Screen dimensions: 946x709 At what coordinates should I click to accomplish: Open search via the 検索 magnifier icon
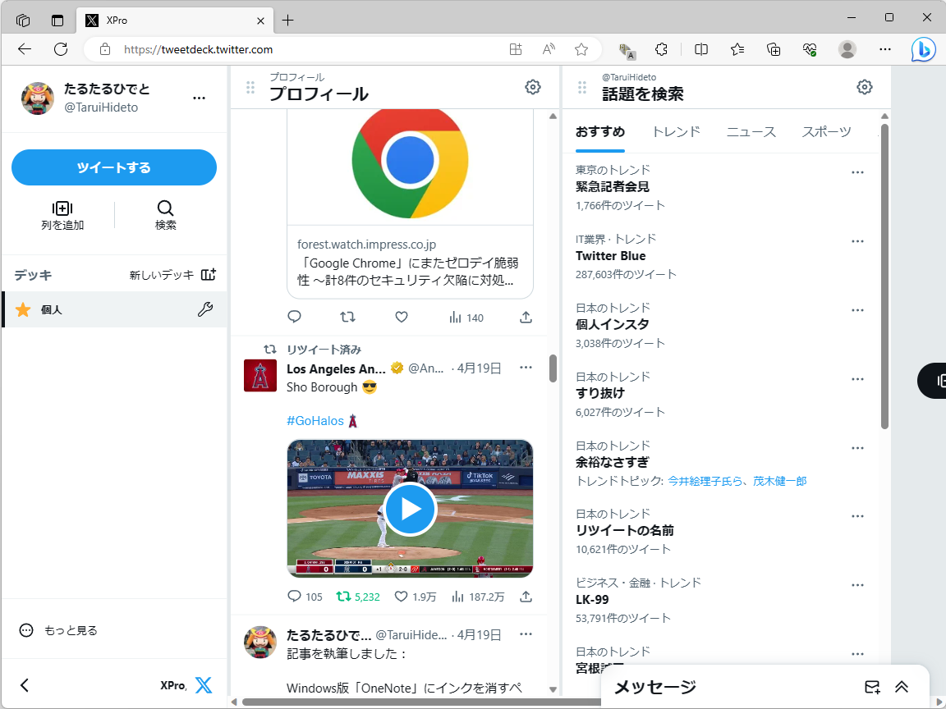[165, 208]
